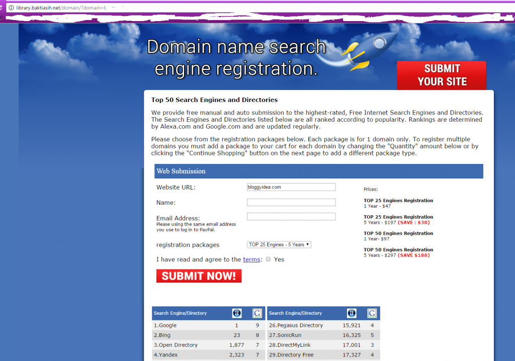Viewport: 515px width, 361px height.
Task: Select the Google row in the directory table
Action: 166,325
